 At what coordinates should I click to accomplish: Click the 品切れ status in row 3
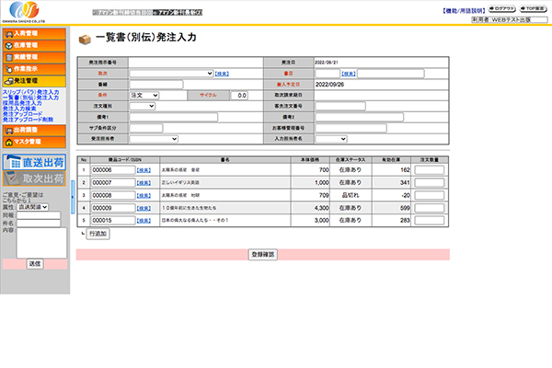pyautogui.click(x=351, y=195)
